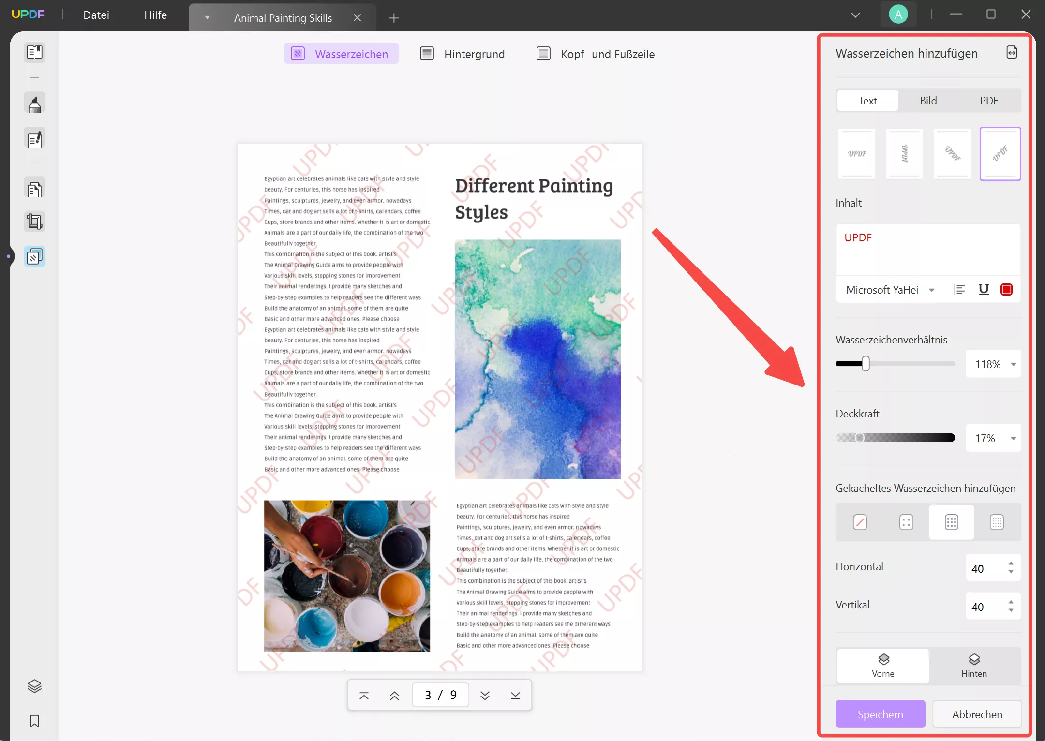Navigate to page 3 of 9
The width and height of the screenshot is (1045, 741).
click(x=440, y=695)
